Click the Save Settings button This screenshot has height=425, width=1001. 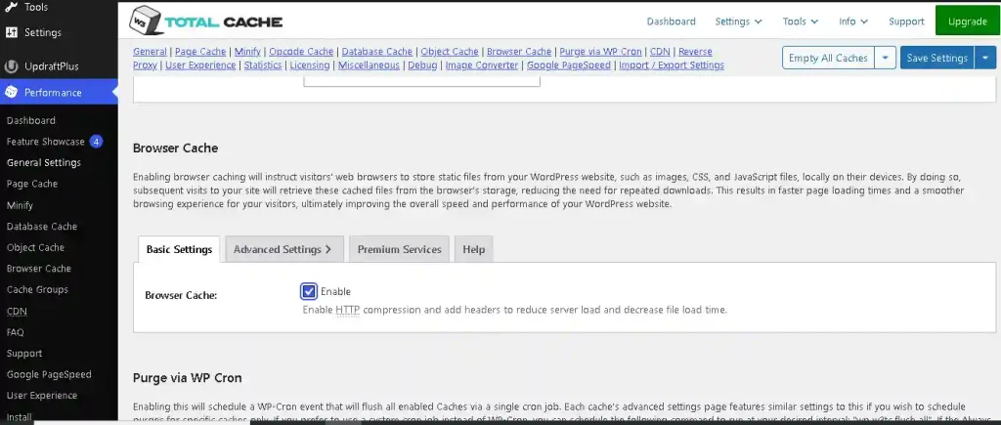click(936, 58)
